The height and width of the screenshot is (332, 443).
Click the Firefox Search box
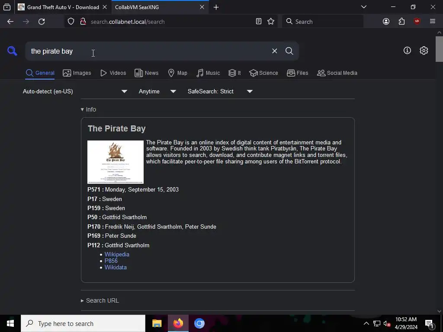pos(323,22)
